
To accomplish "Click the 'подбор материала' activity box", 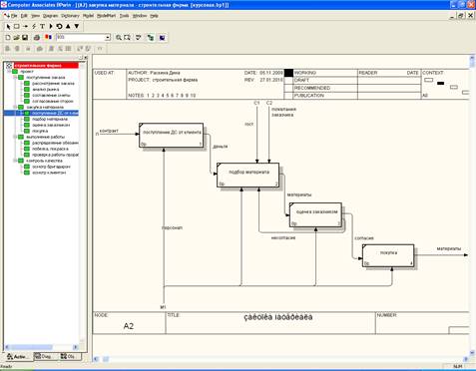I will point(247,176).
